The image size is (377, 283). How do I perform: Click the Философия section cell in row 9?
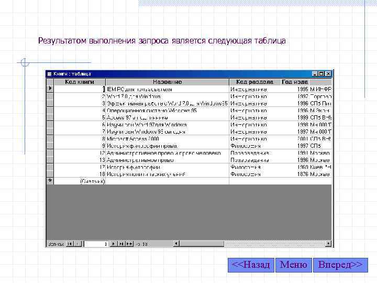pos(254,146)
